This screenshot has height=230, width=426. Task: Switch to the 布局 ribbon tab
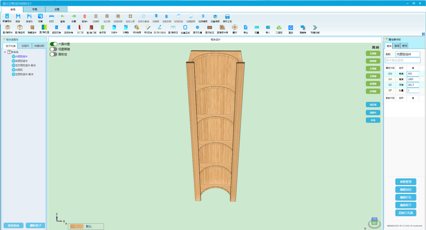click(35, 9)
